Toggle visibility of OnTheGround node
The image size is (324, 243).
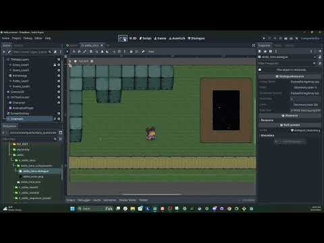coord(59,97)
